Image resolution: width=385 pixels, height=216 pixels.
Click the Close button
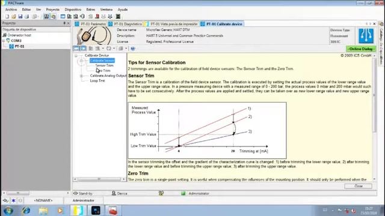(359, 186)
